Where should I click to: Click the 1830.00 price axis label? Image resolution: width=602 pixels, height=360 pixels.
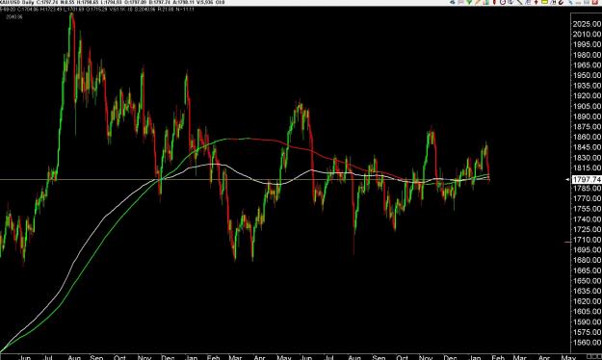587,157
